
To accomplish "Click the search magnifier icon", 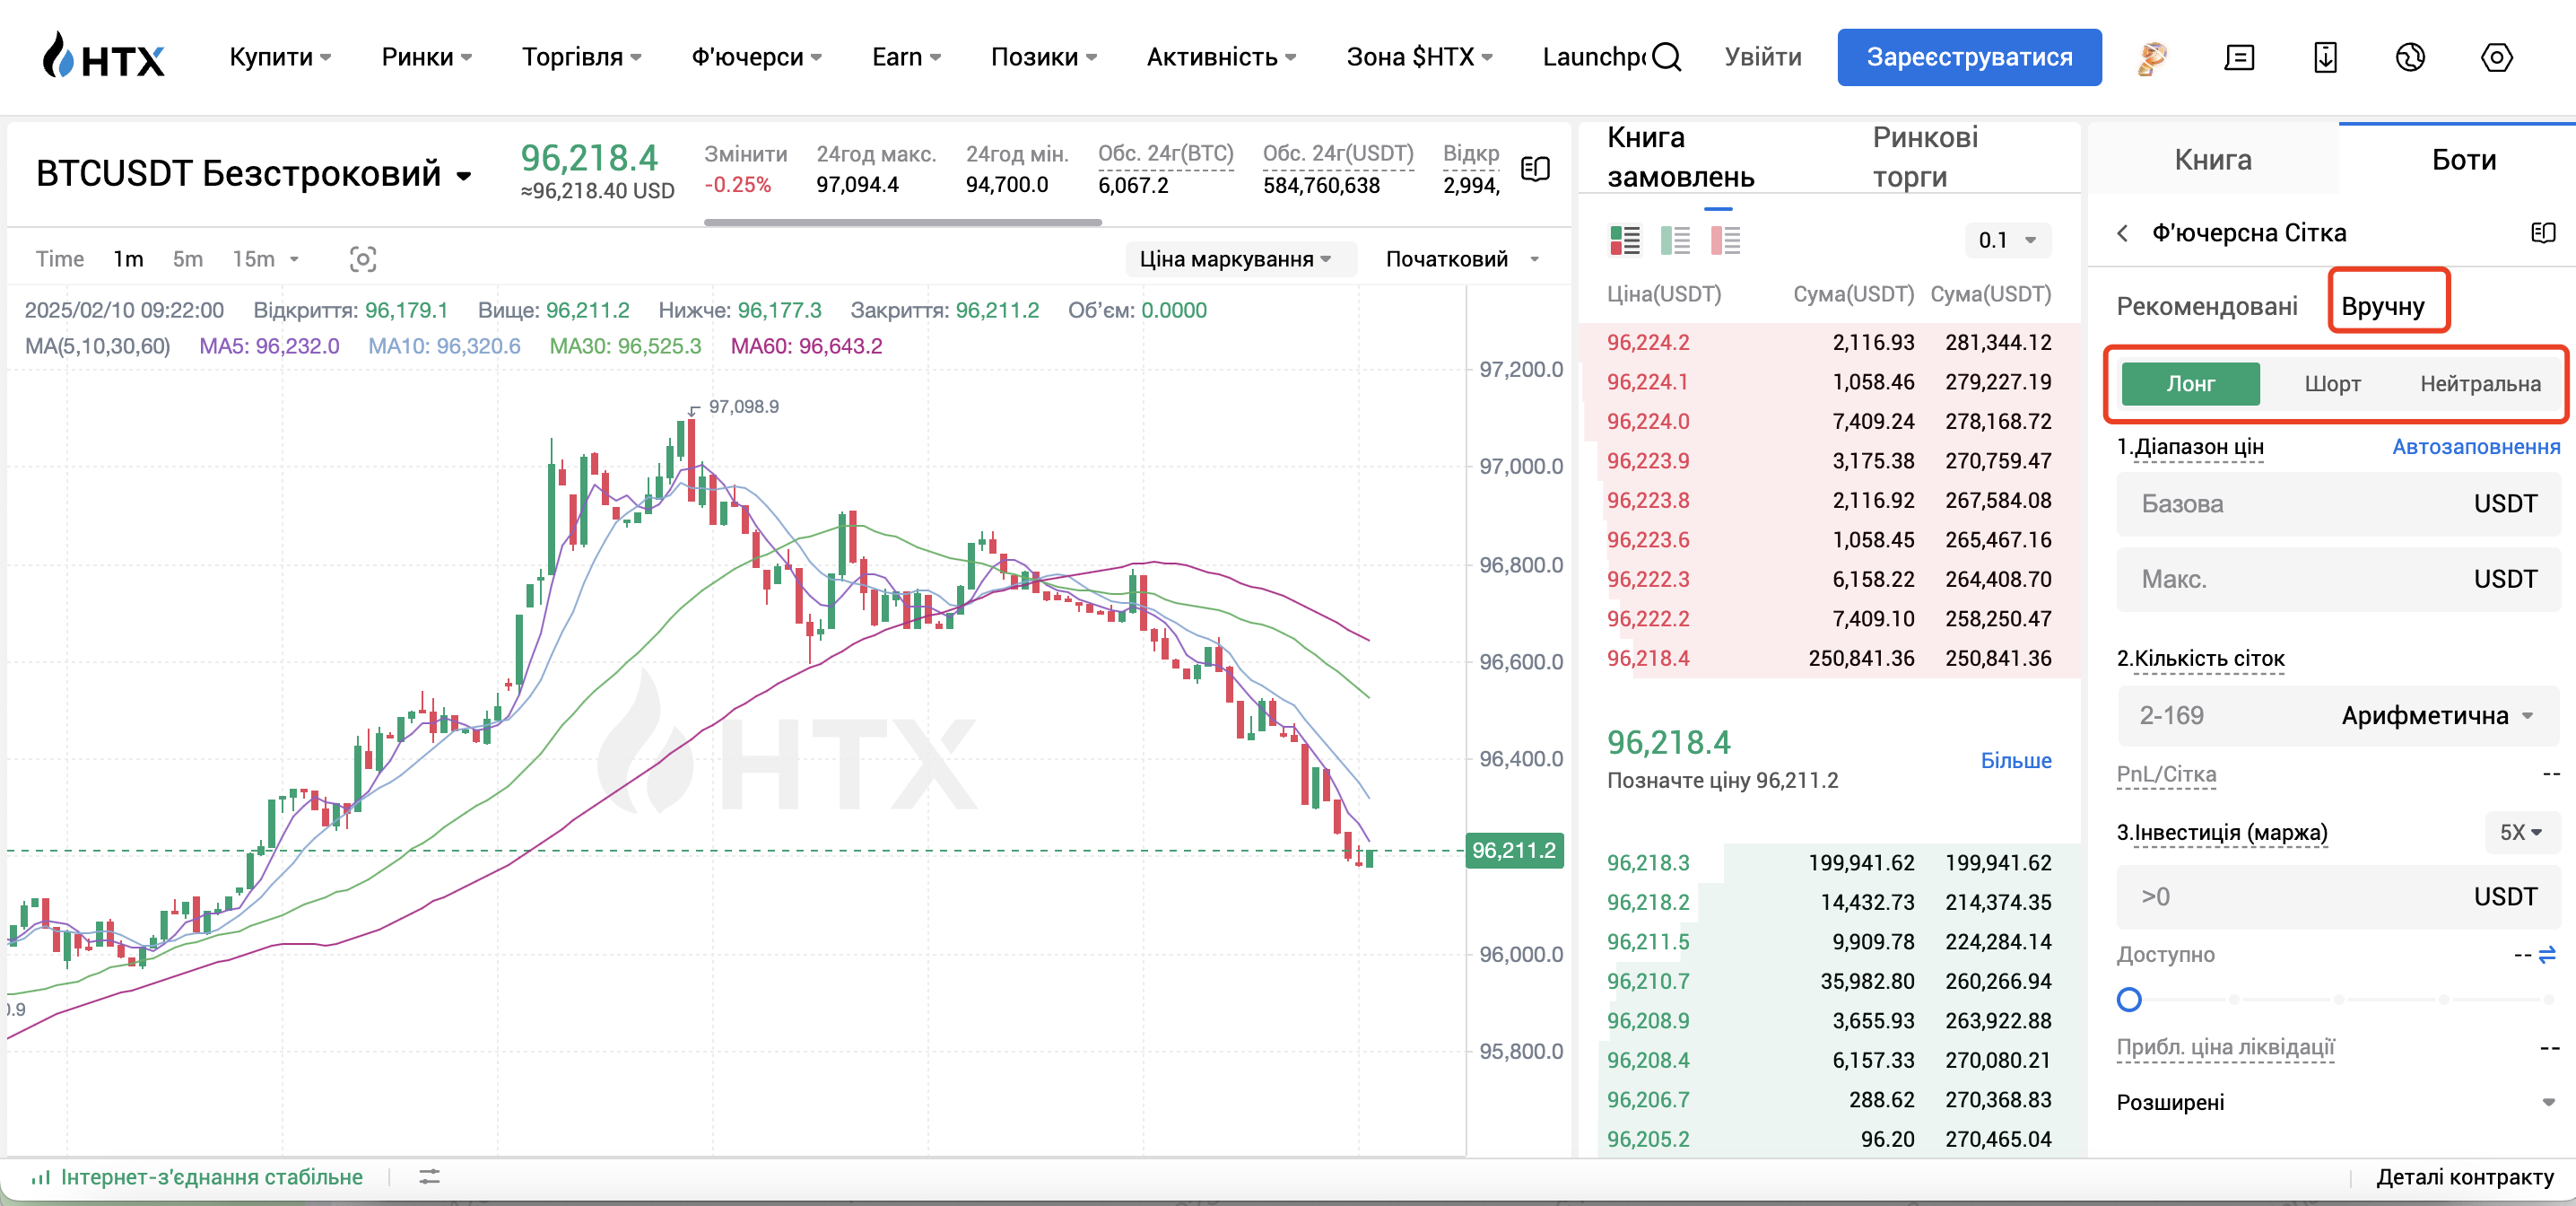I will (1666, 57).
